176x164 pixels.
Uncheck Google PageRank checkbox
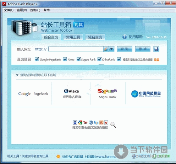tap(37, 59)
